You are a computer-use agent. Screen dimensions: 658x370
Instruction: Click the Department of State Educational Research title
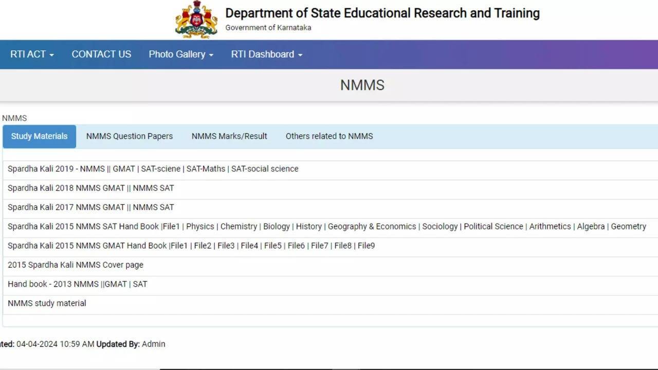[x=382, y=13]
